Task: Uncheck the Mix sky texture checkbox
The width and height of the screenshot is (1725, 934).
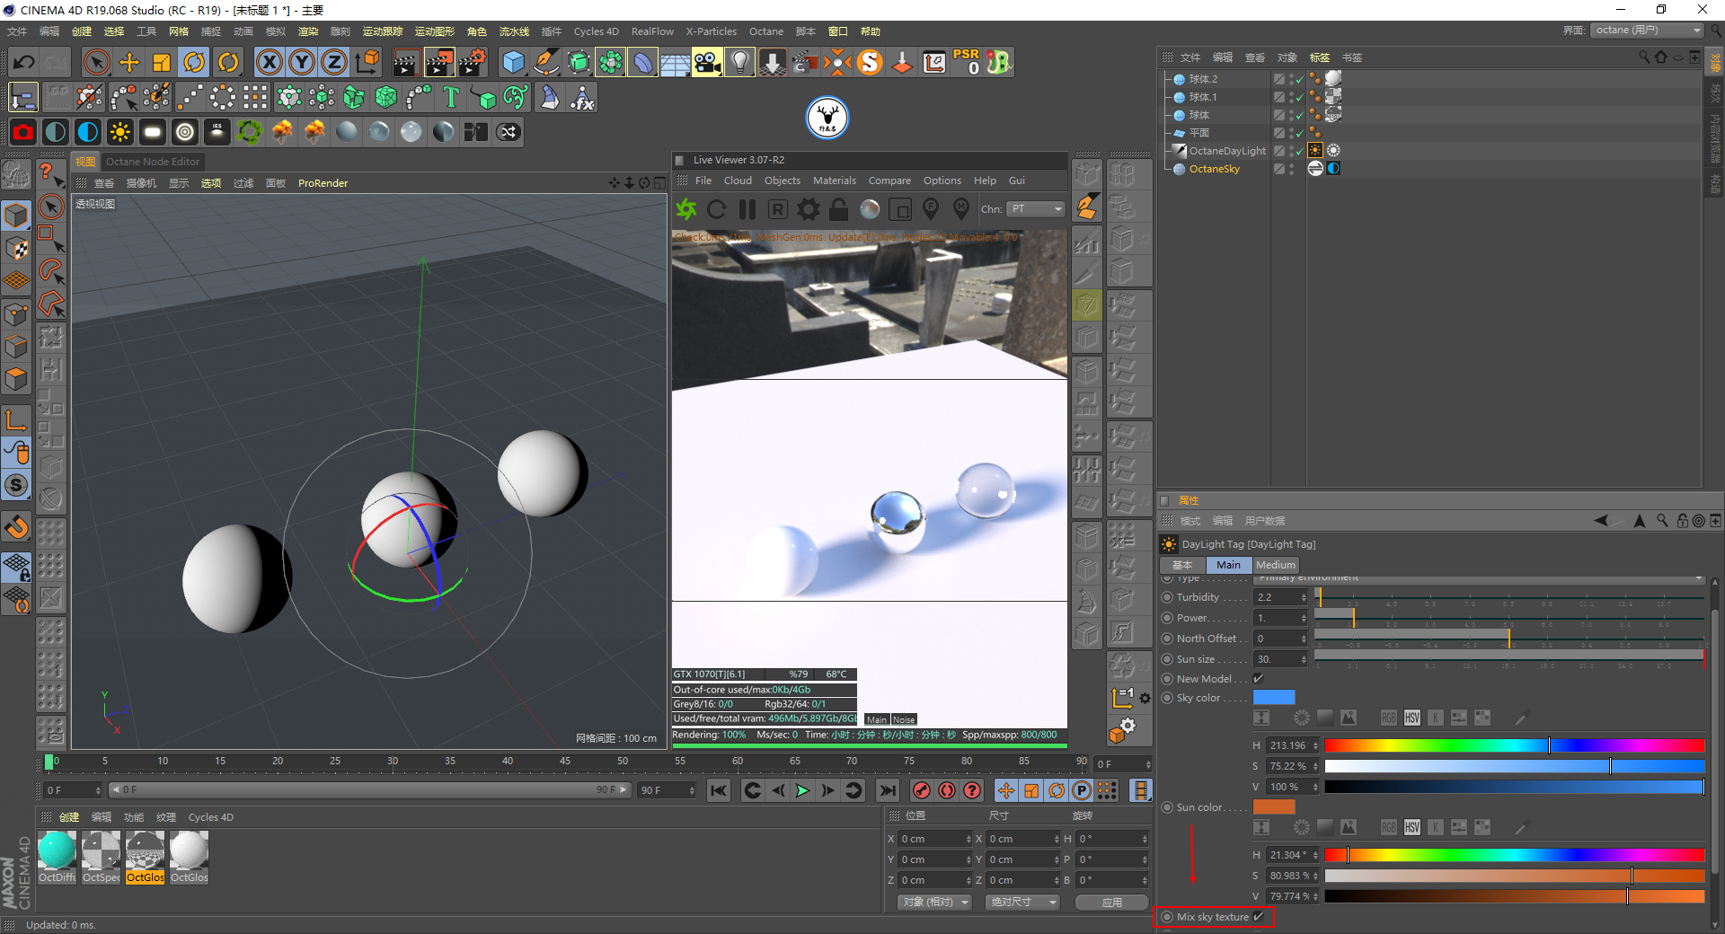Action: [x=1259, y=917]
